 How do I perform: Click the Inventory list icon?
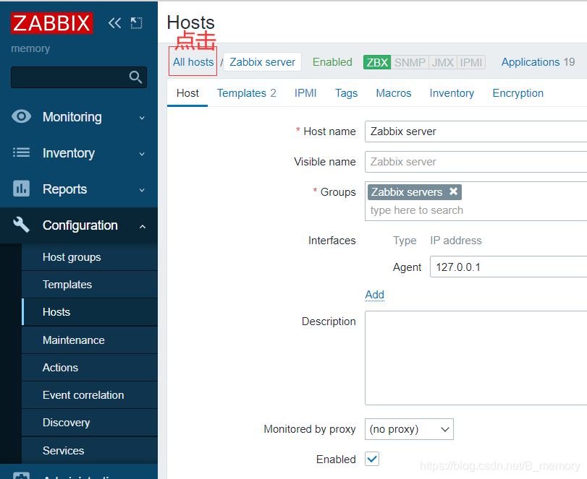pos(21,152)
